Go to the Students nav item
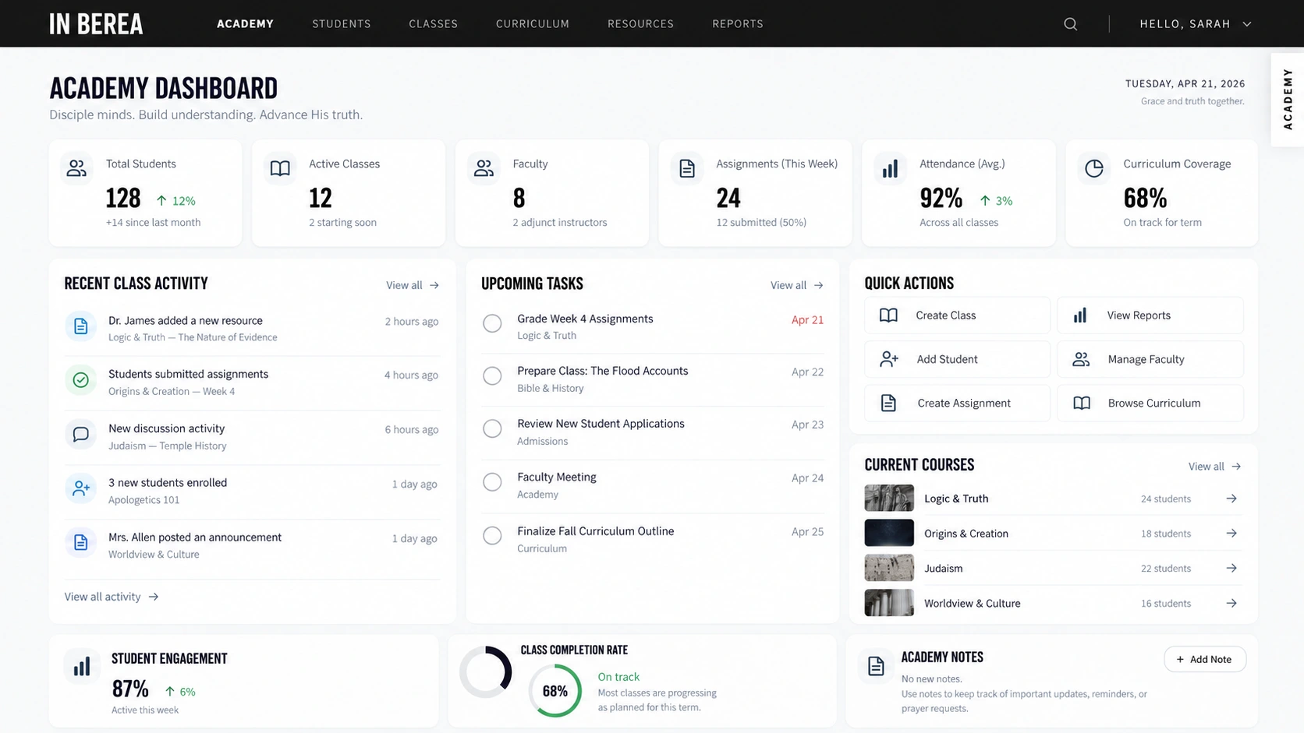 point(342,24)
